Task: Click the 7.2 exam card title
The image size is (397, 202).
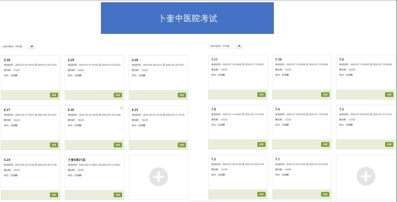Action: 214,159
